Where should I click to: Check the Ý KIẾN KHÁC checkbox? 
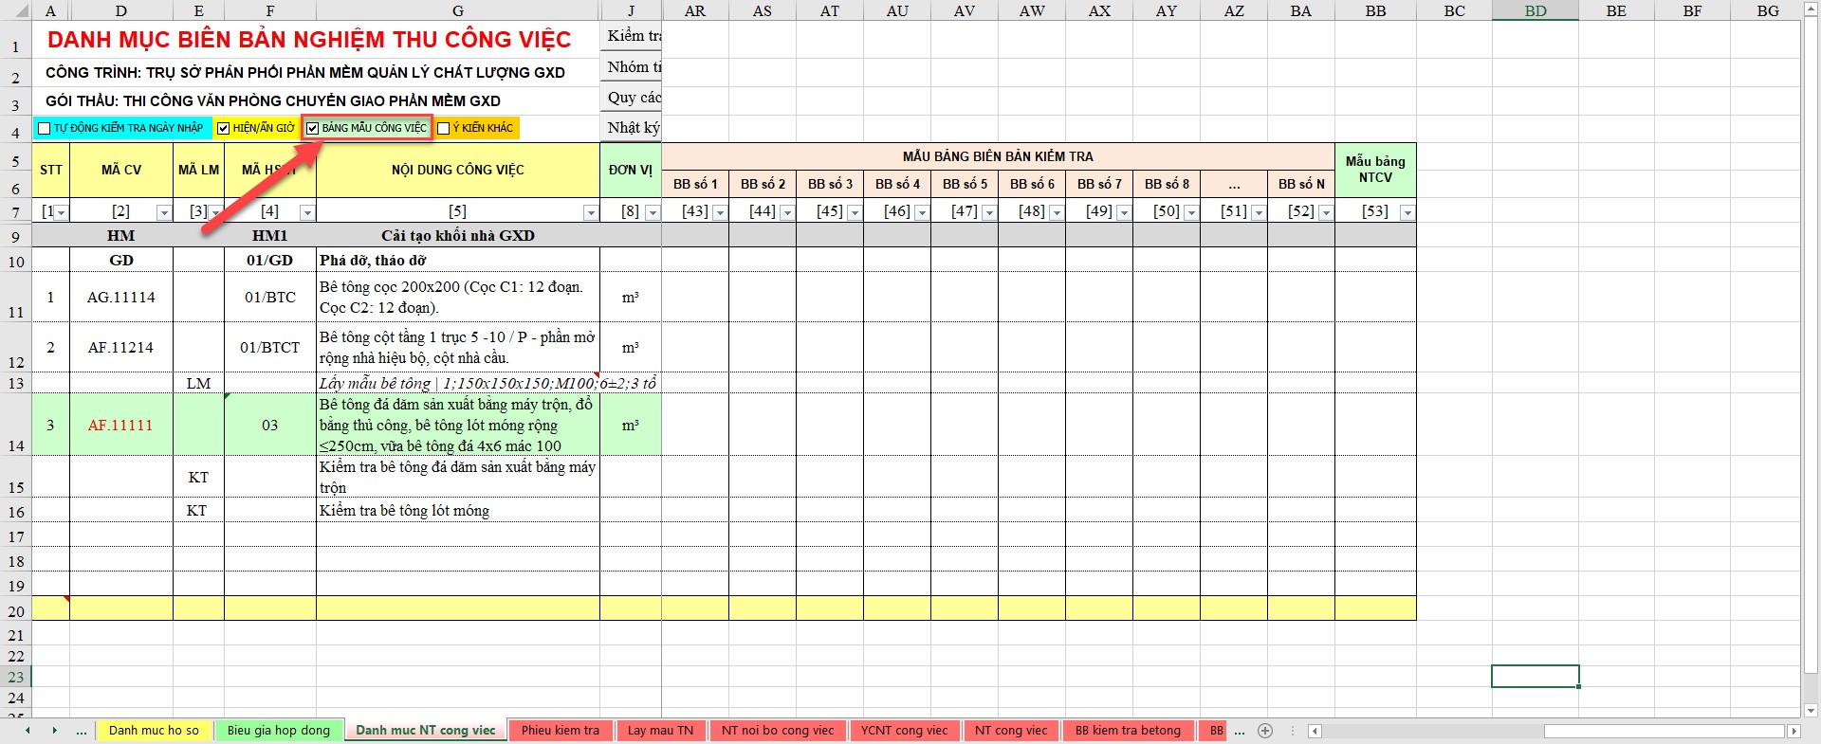(x=443, y=129)
